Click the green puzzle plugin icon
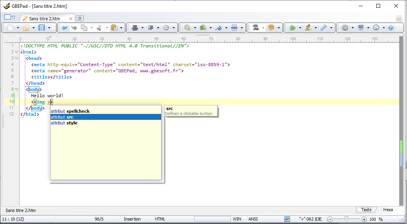Screen dimensions: 407x224 click(293, 28)
